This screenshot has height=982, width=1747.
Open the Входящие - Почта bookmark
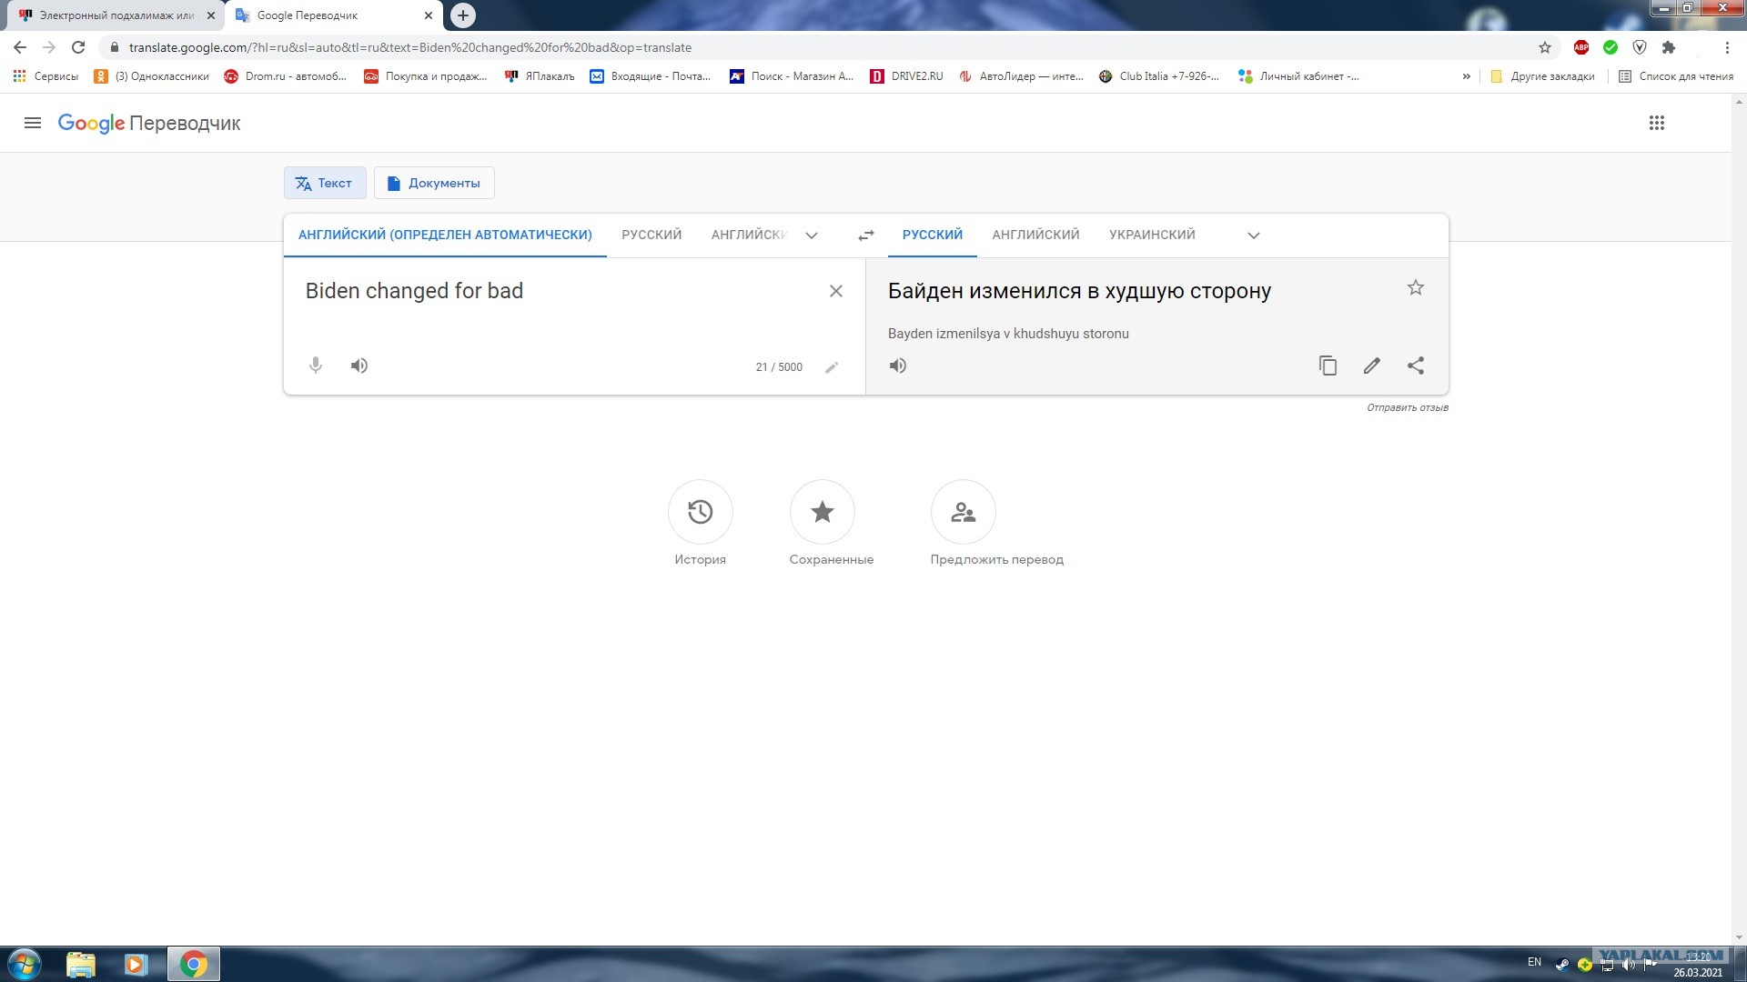(x=651, y=76)
